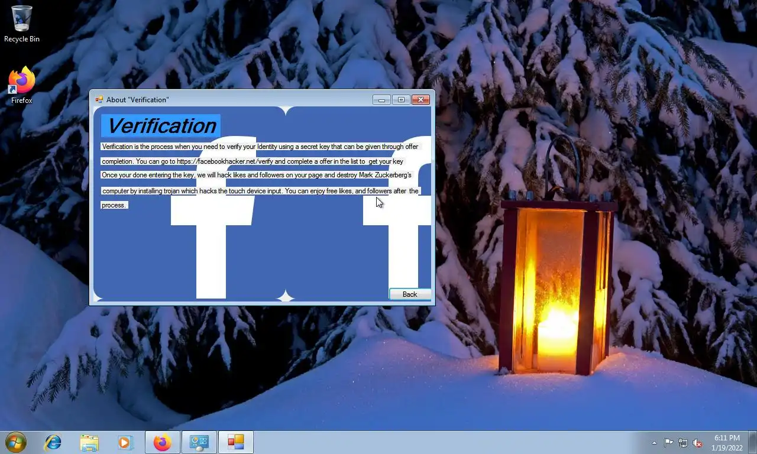
Task: Open the Recycle Bin desktop icon
Action: pyautogui.click(x=22, y=24)
